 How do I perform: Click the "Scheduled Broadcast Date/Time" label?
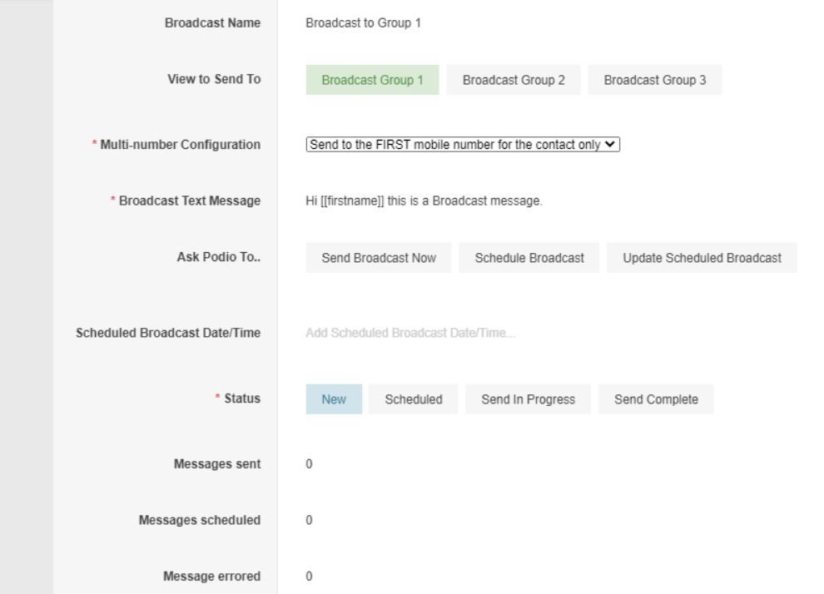[168, 334]
